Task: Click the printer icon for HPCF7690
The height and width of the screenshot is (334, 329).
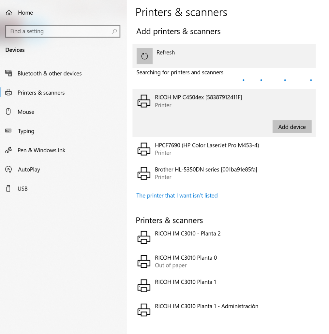Action: 144,149
